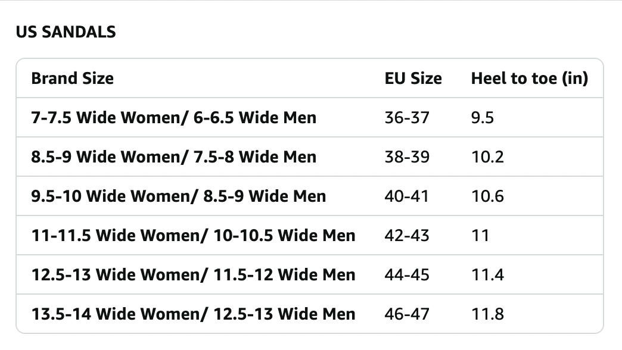The height and width of the screenshot is (350, 622).
Task: Click EU size 38-39 cell
Action: coord(406,157)
